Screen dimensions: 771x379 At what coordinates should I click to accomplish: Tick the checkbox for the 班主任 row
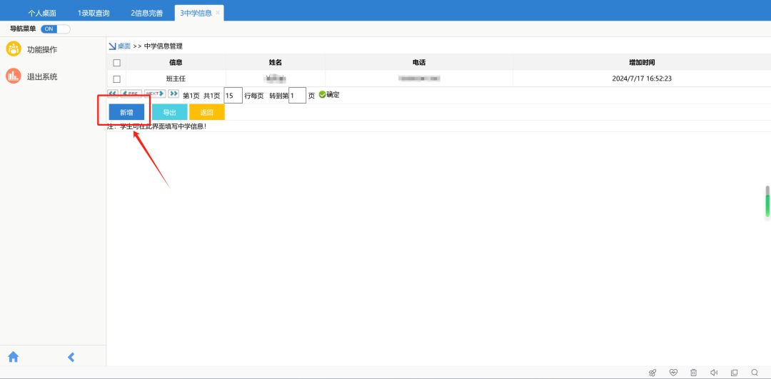pyautogui.click(x=116, y=79)
